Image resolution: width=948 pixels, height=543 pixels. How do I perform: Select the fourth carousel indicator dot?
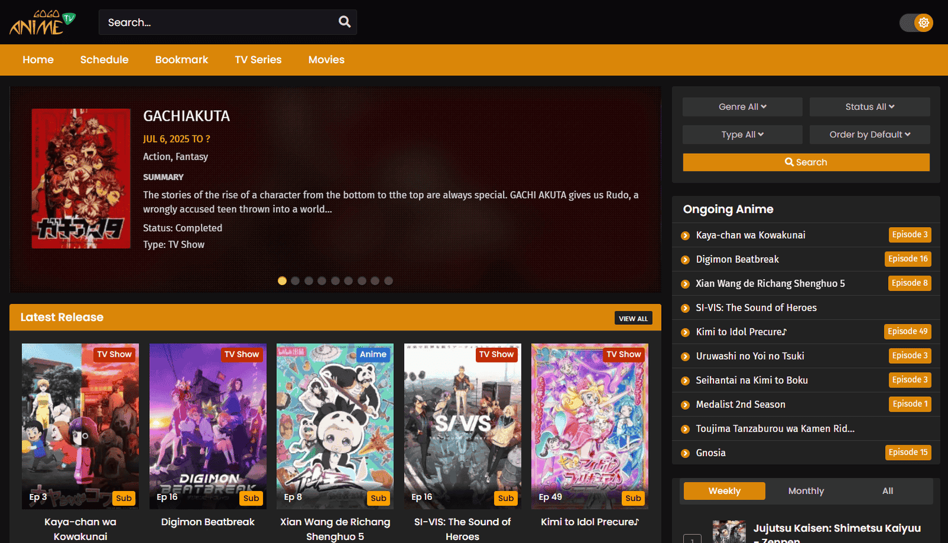tap(322, 280)
